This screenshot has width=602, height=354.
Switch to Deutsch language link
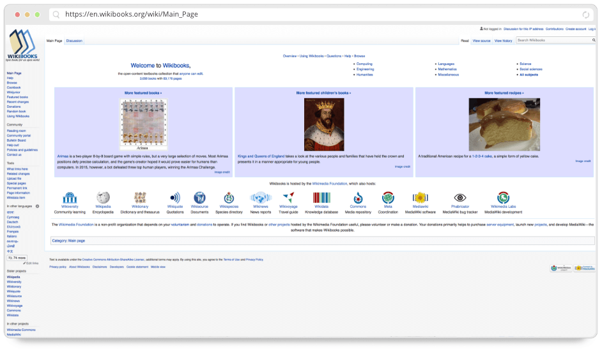click(x=12, y=222)
